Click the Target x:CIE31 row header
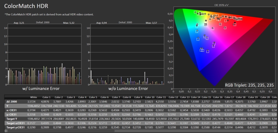 (x=15, y=123)
